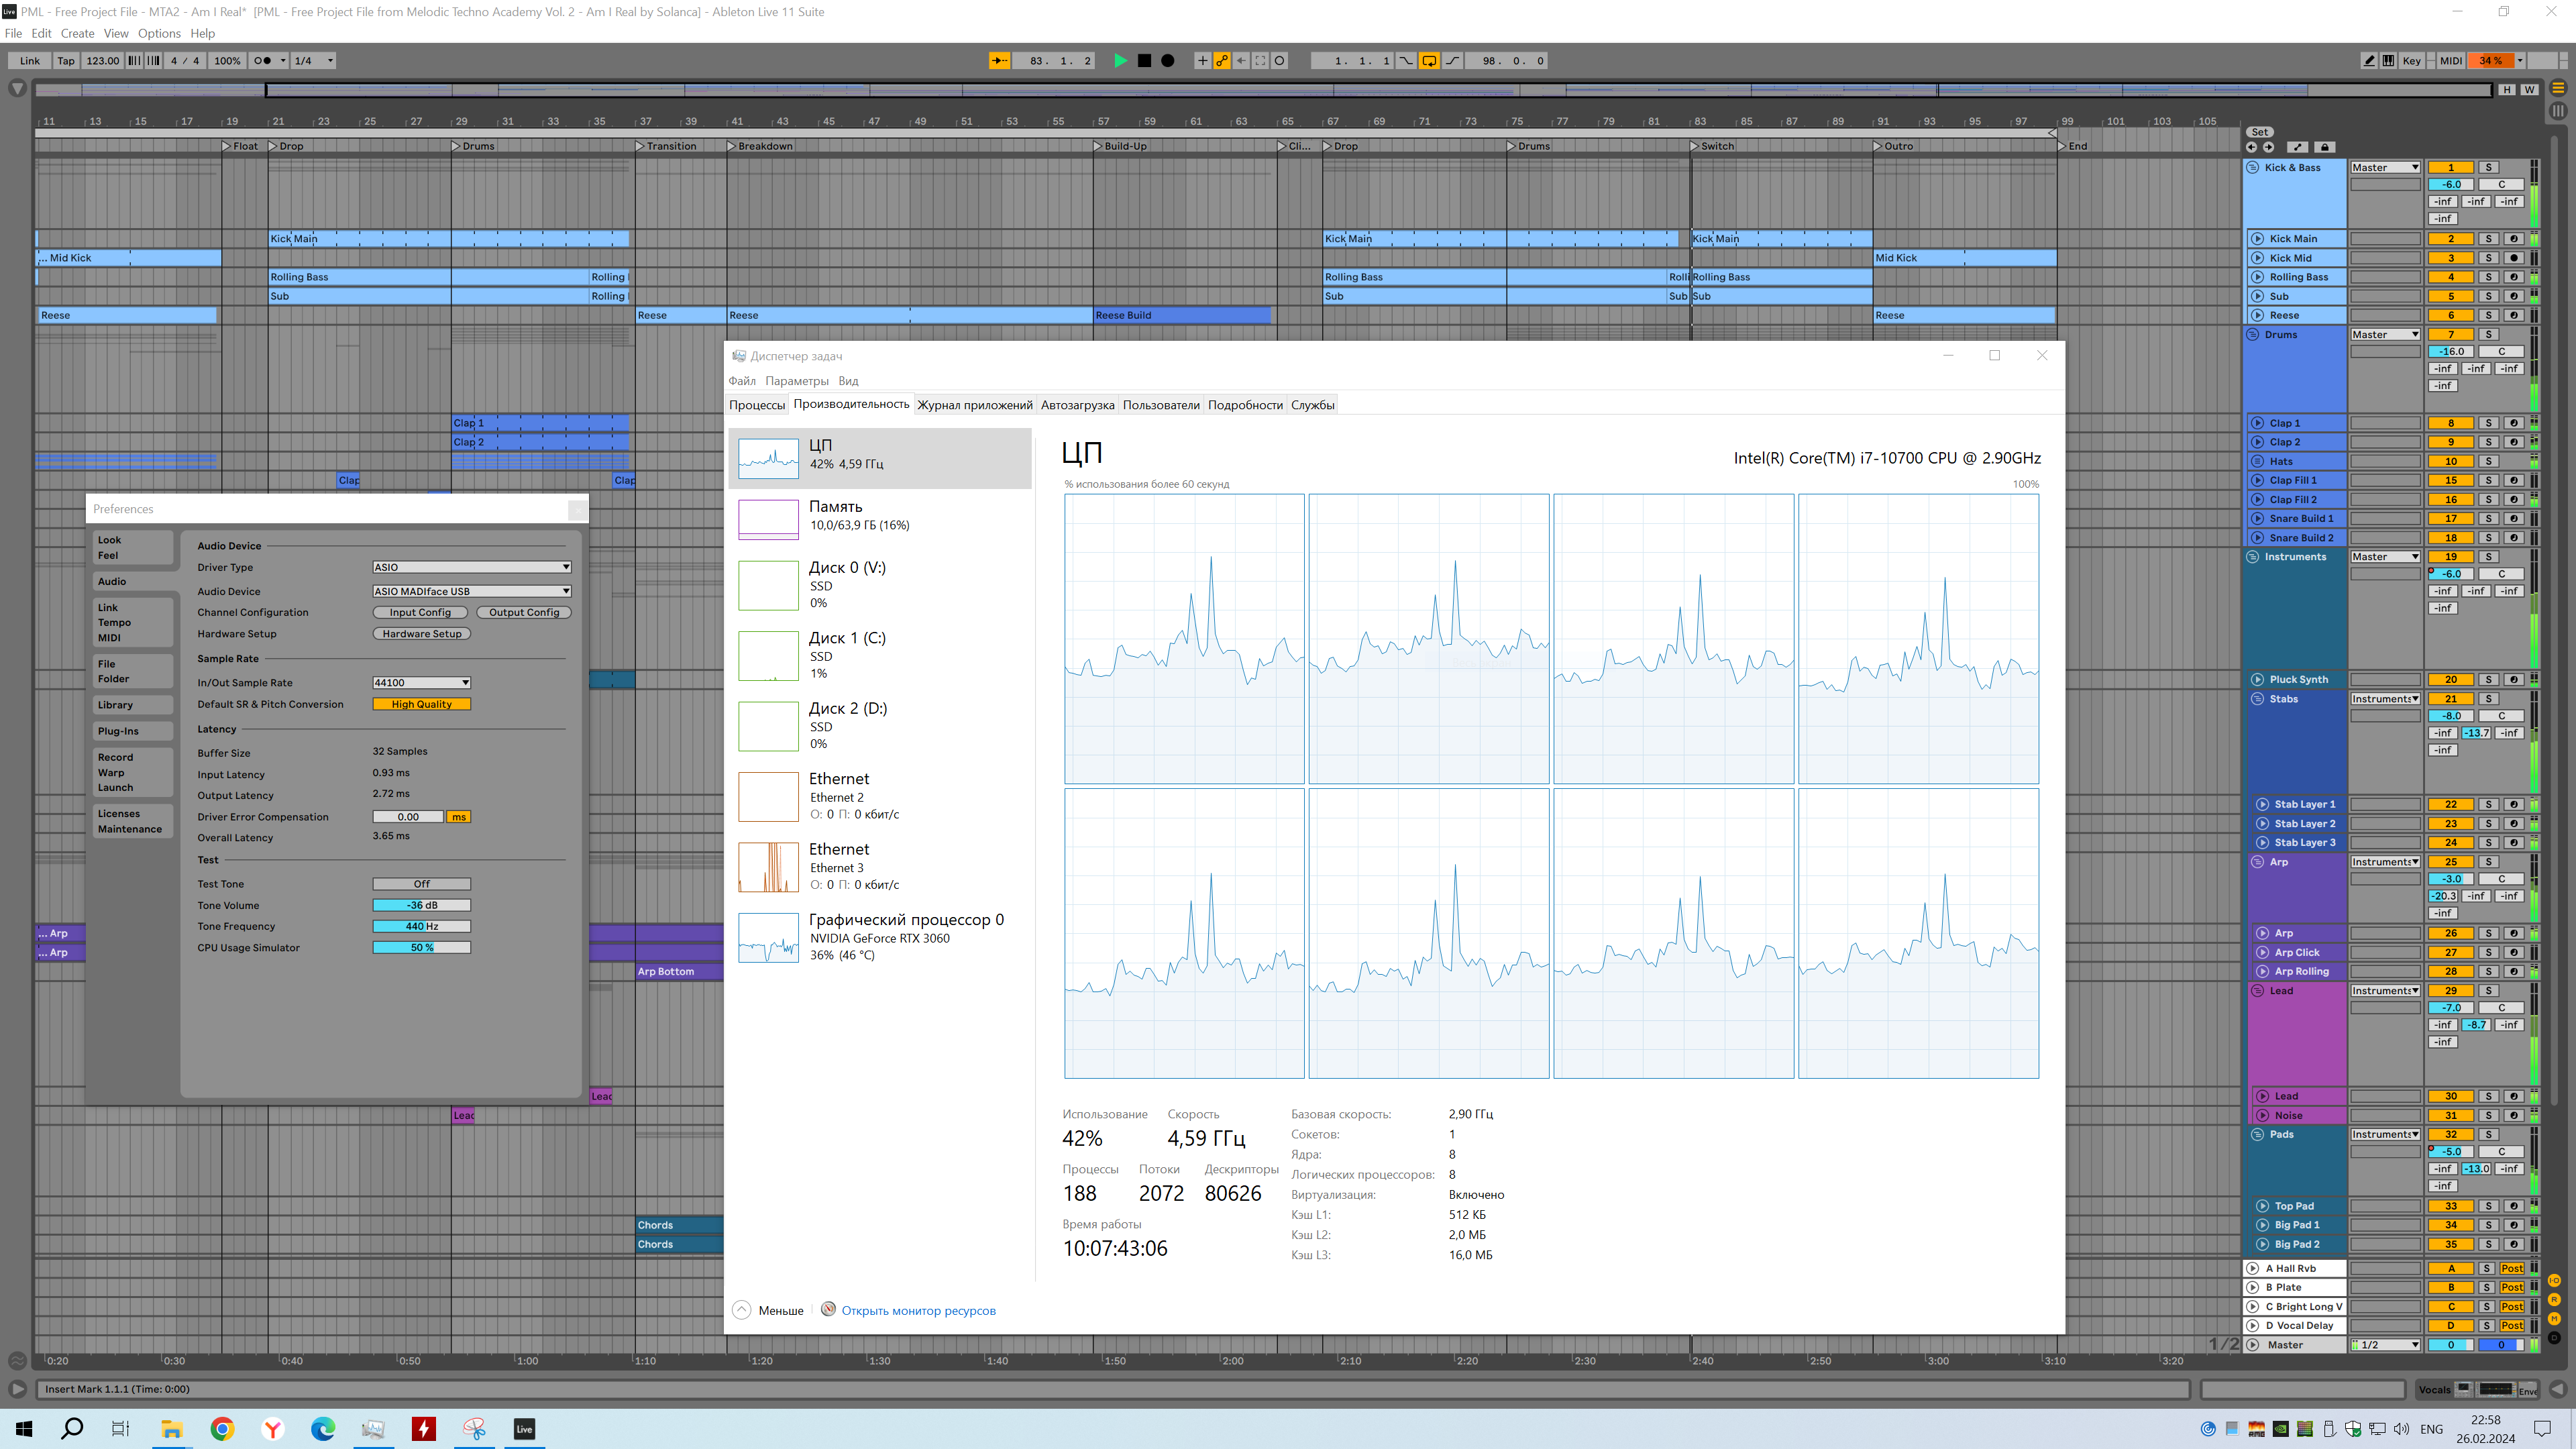
Task: Toggle the Computer MIDI Keyboard icon
Action: (2388, 61)
